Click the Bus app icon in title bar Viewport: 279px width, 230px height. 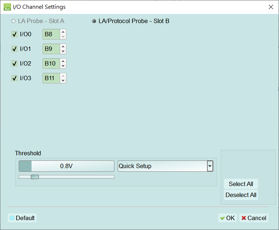(7, 7)
